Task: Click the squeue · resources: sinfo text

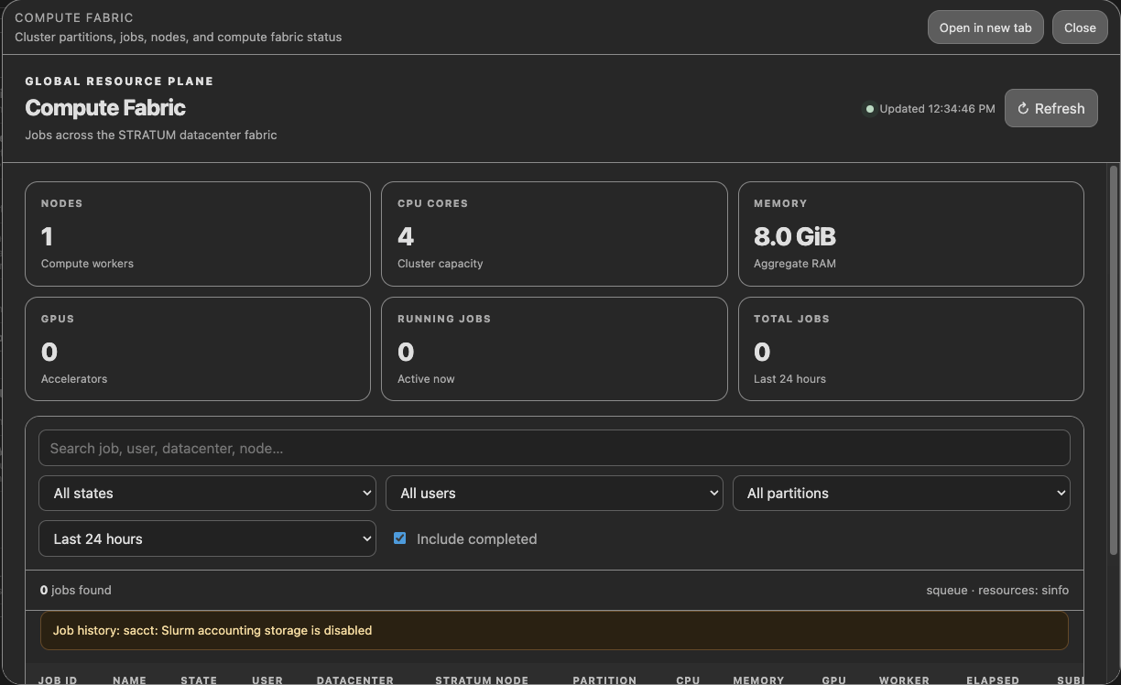Action: point(997,590)
